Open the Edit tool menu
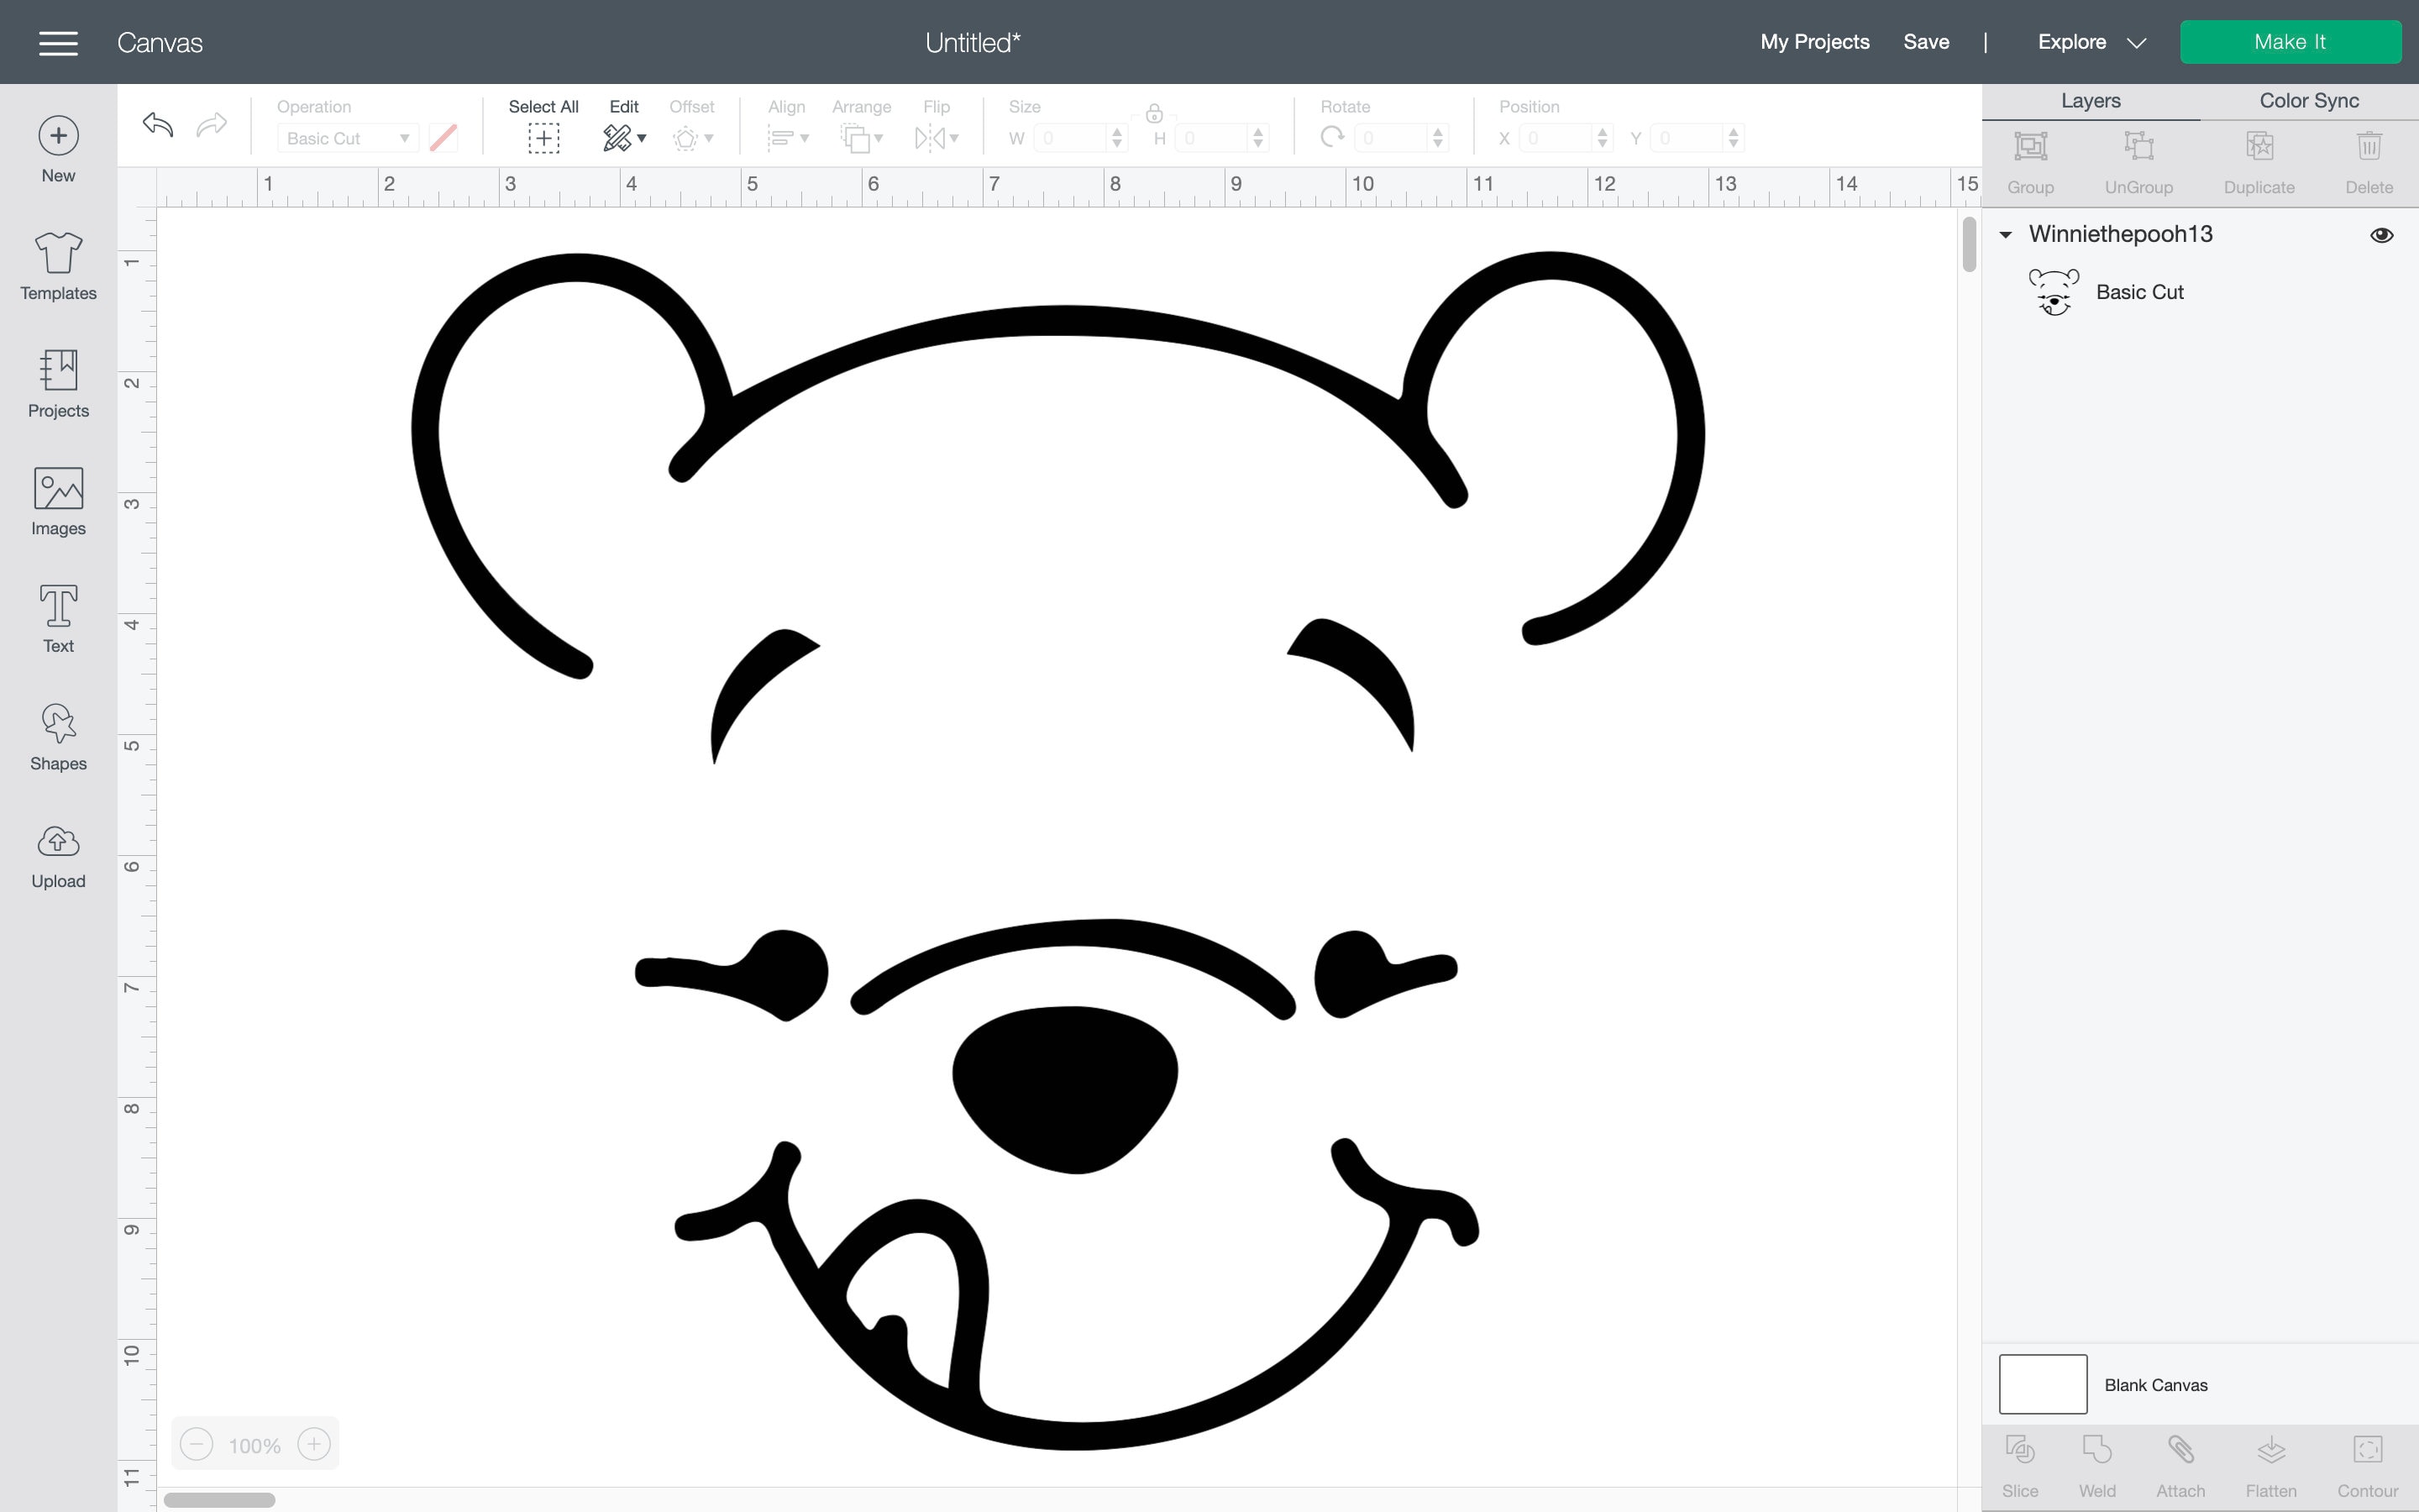Viewport: 2419px width, 1512px height. click(624, 138)
